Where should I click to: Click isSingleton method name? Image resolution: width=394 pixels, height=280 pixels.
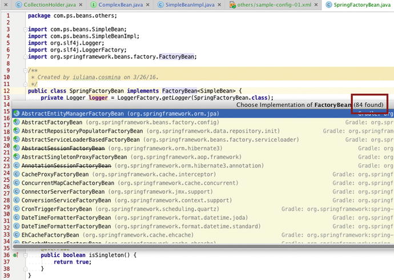pyautogui.click(x=106, y=255)
